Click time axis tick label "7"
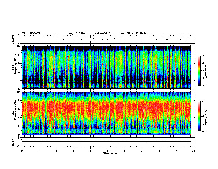 (142, 151)
